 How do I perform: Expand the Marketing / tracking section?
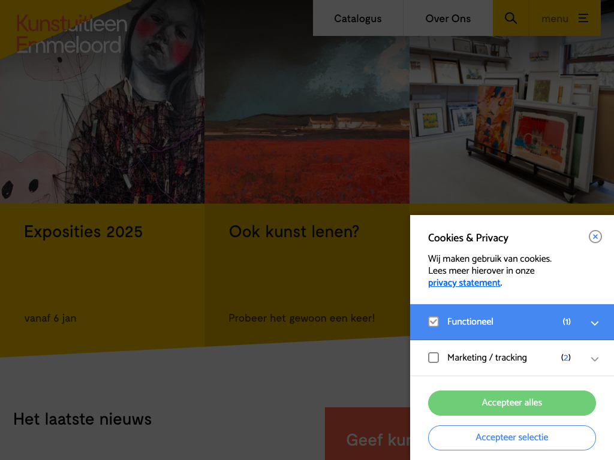594,359
